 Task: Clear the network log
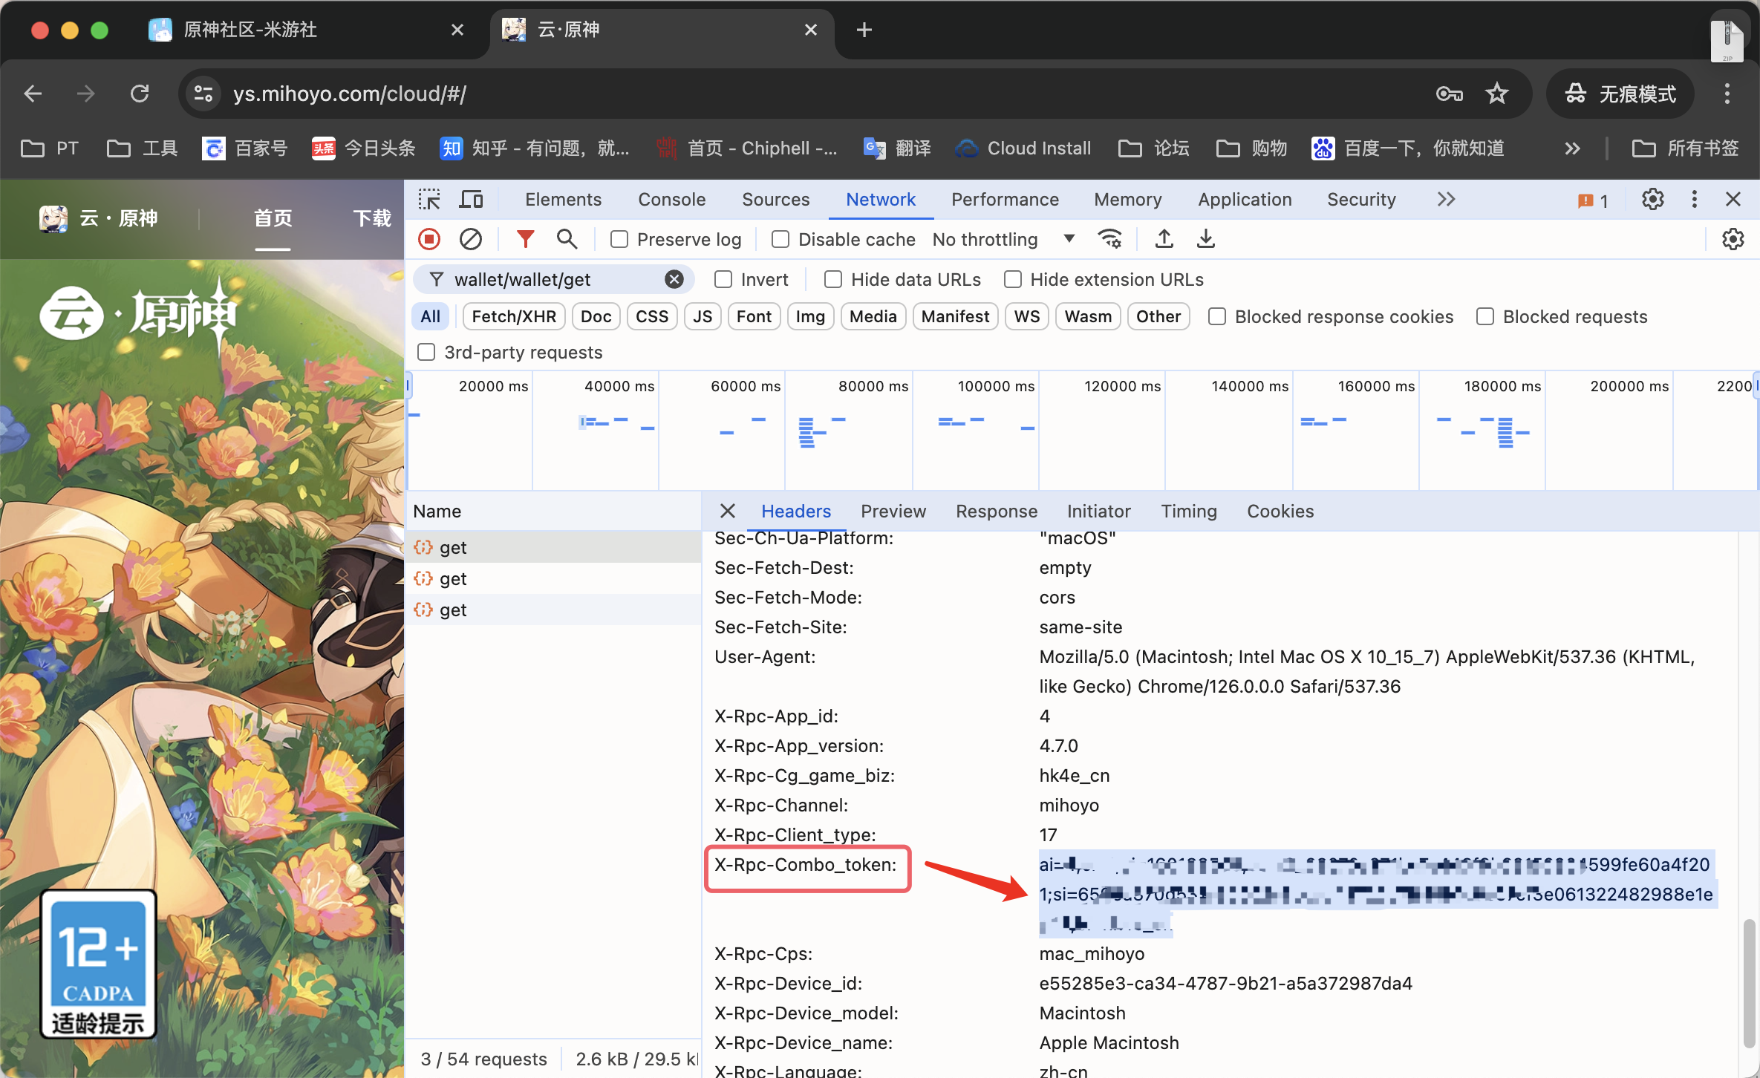[471, 239]
